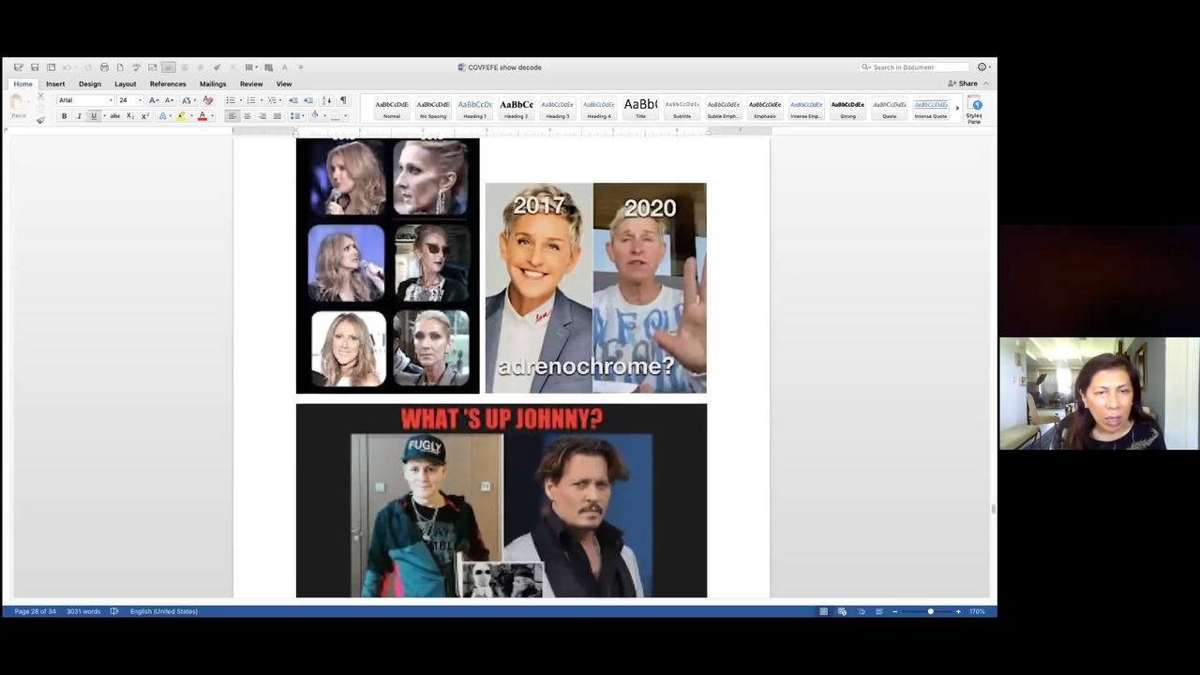1200x675 pixels.
Task: Switch to the Insert ribbon tab
Action: pos(55,84)
